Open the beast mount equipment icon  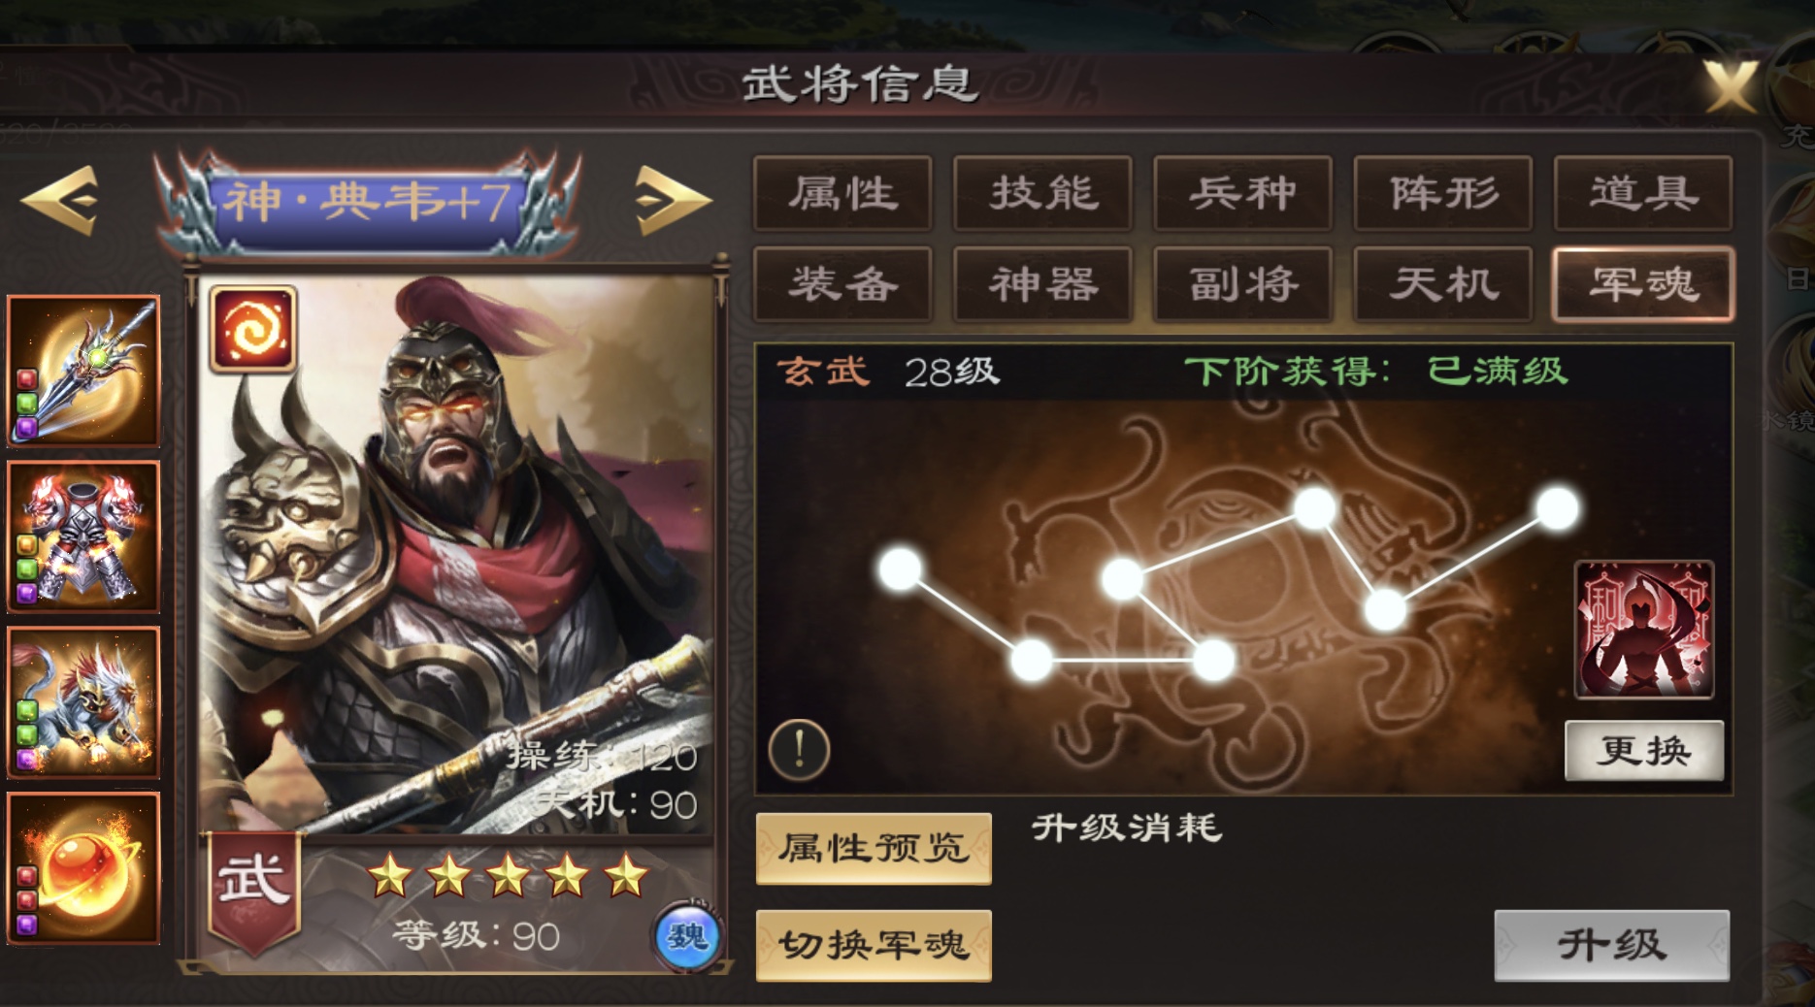coord(83,702)
